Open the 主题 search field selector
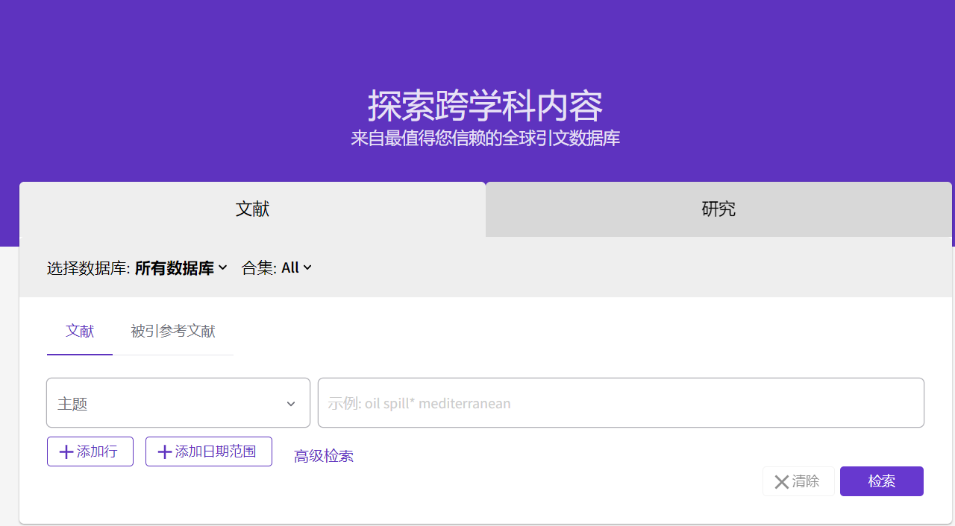955x526 pixels. 178,402
